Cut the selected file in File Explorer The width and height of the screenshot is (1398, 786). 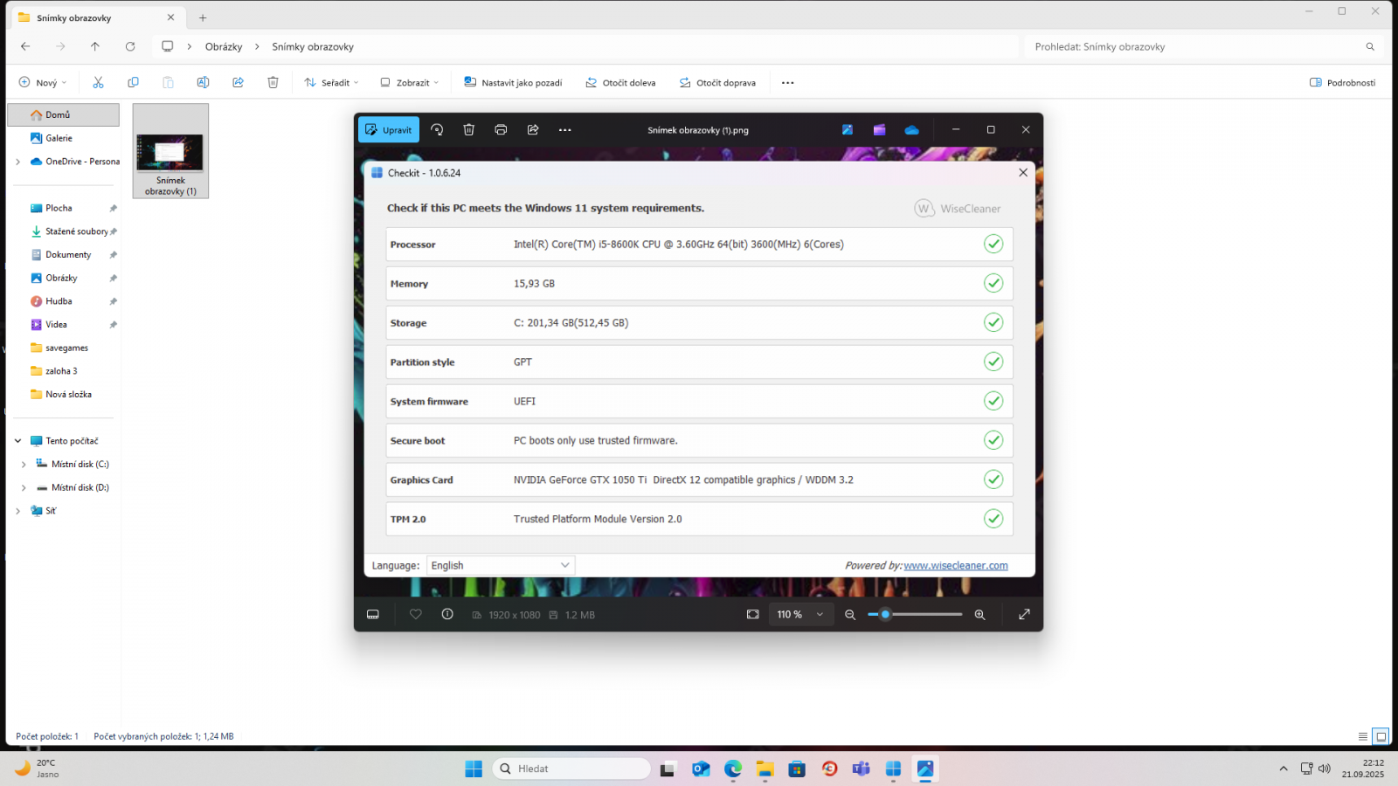point(98,83)
